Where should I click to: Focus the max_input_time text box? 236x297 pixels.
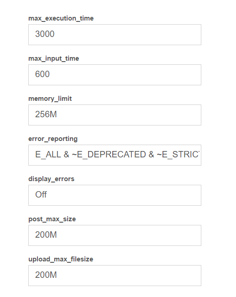pyautogui.click(x=115, y=75)
